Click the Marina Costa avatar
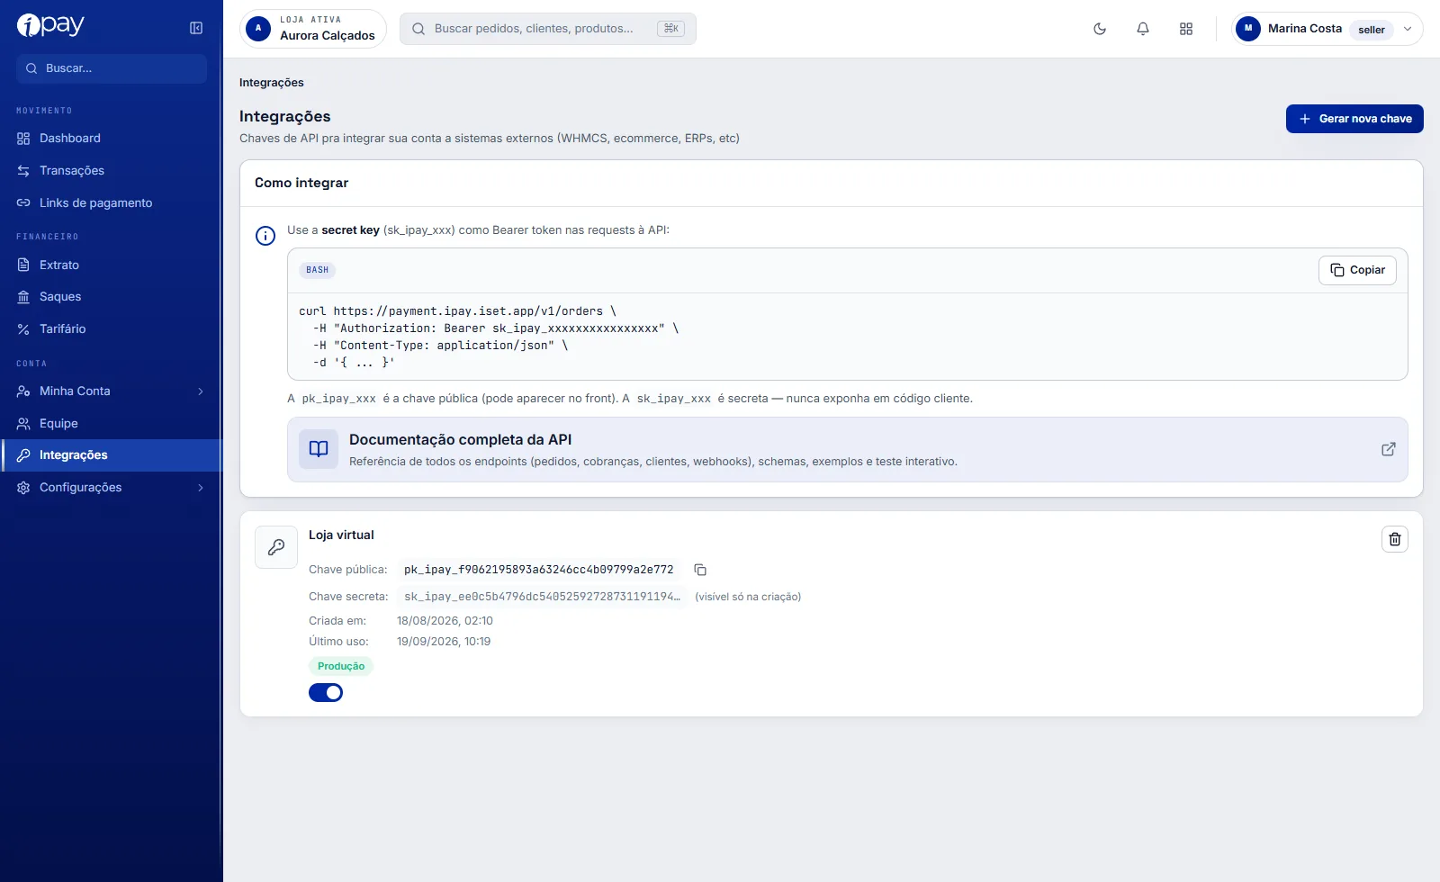1440x882 pixels. coord(1248,29)
